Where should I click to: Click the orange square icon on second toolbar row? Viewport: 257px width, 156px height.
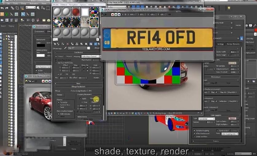(x=2, y=14)
